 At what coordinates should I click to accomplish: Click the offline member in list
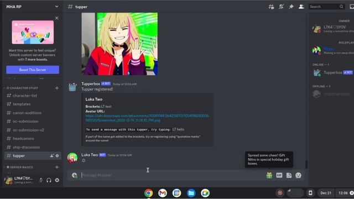pyautogui.click(x=332, y=94)
